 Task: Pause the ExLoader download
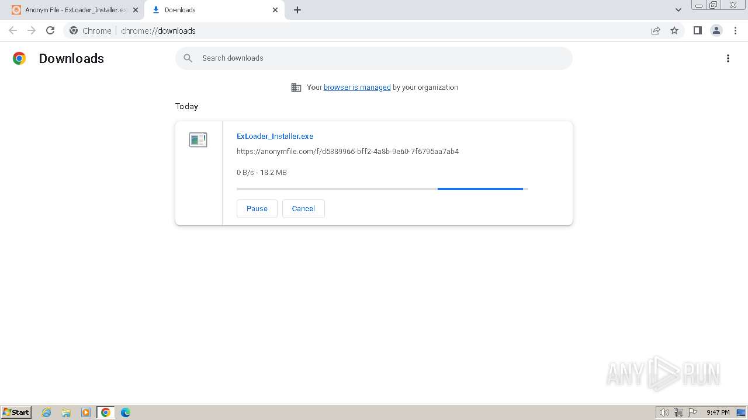pyautogui.click(x=257, y=209)
